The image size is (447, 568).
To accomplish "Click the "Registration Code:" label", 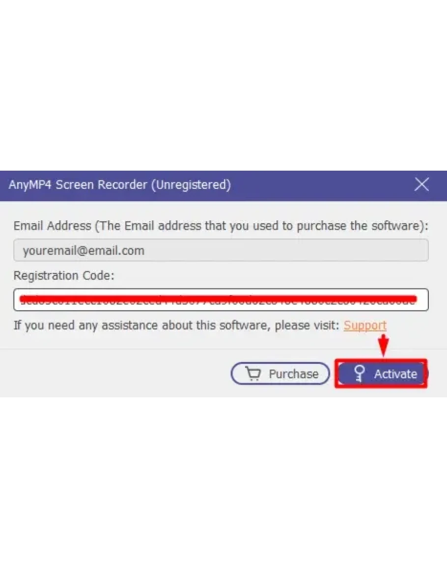I will click(64, 275).
